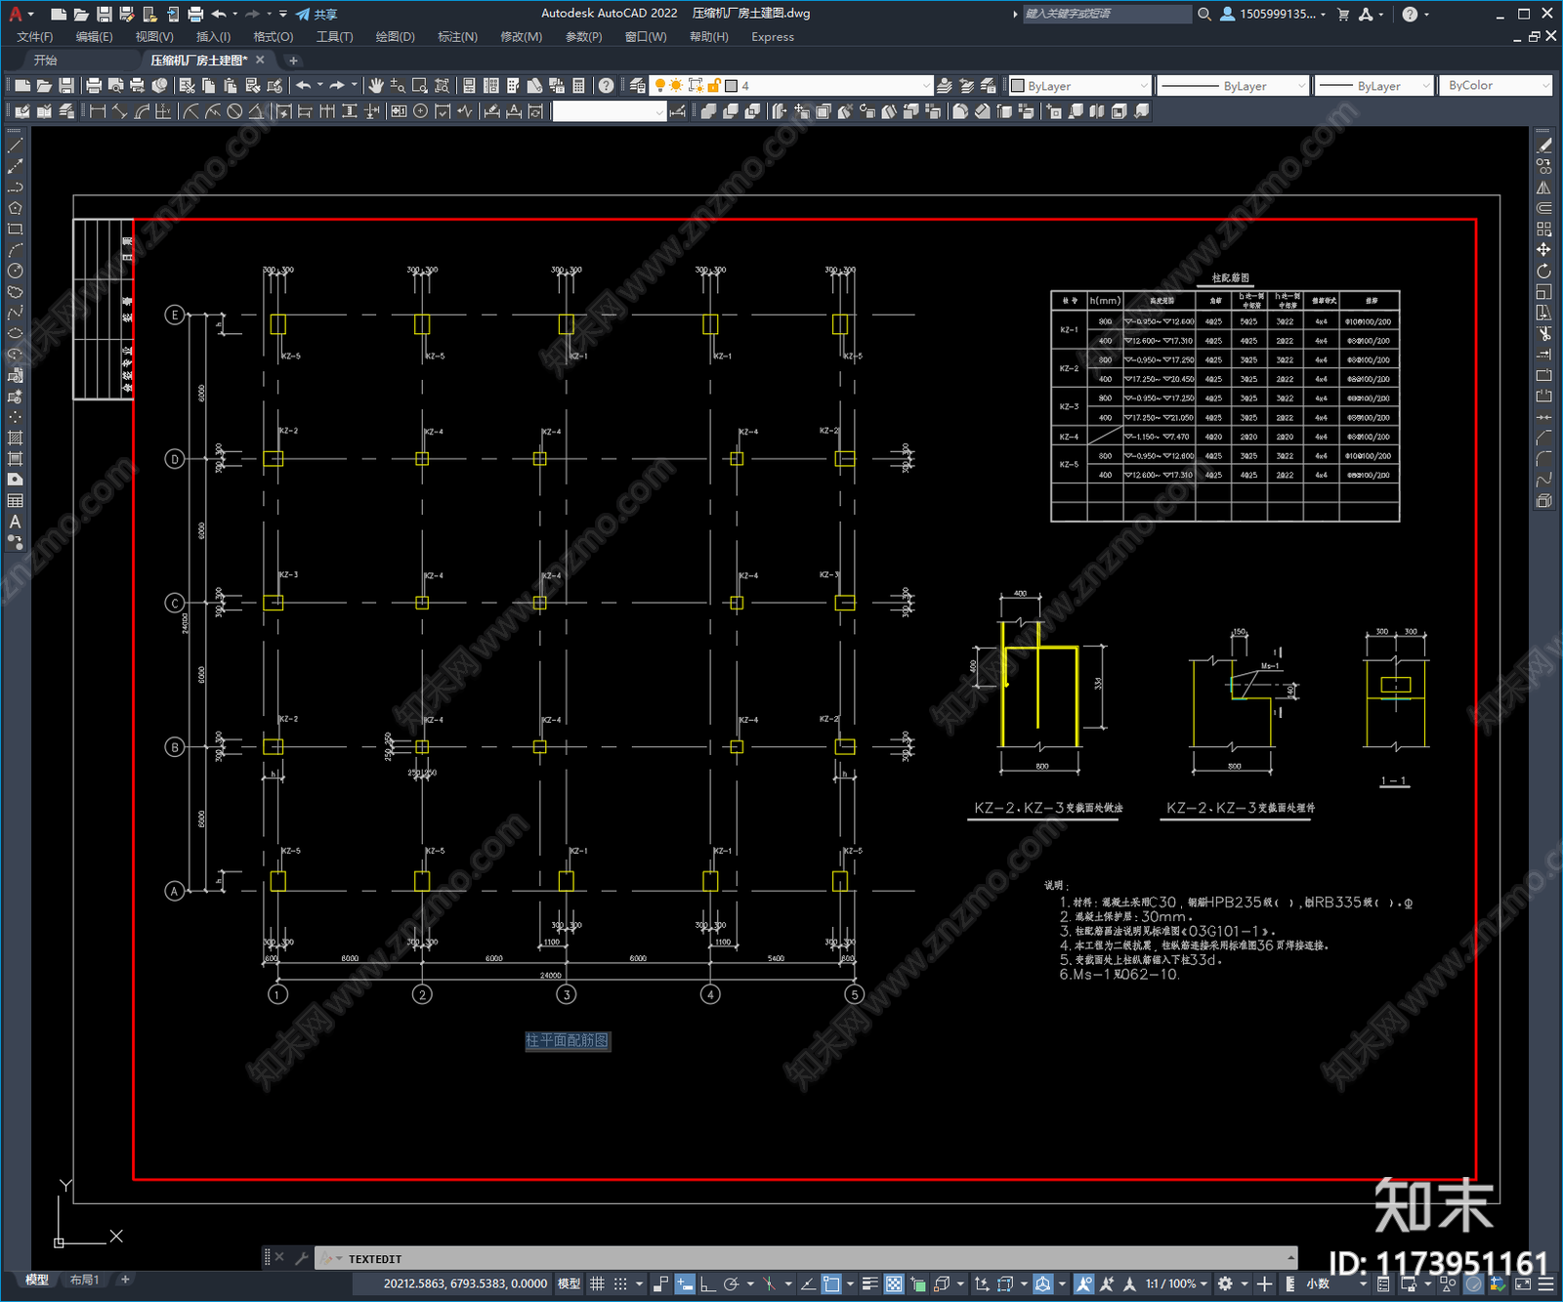Click the search magnifier icon in the title bar
This screenshot has height=1302, width=1563.
click(x=1204, y=14)
